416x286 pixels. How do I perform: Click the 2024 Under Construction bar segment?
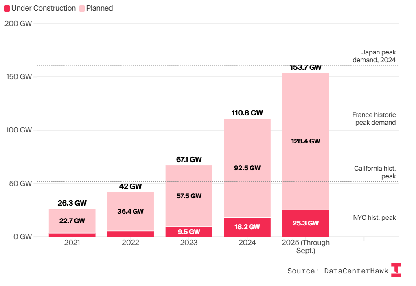tap(247, 227)
